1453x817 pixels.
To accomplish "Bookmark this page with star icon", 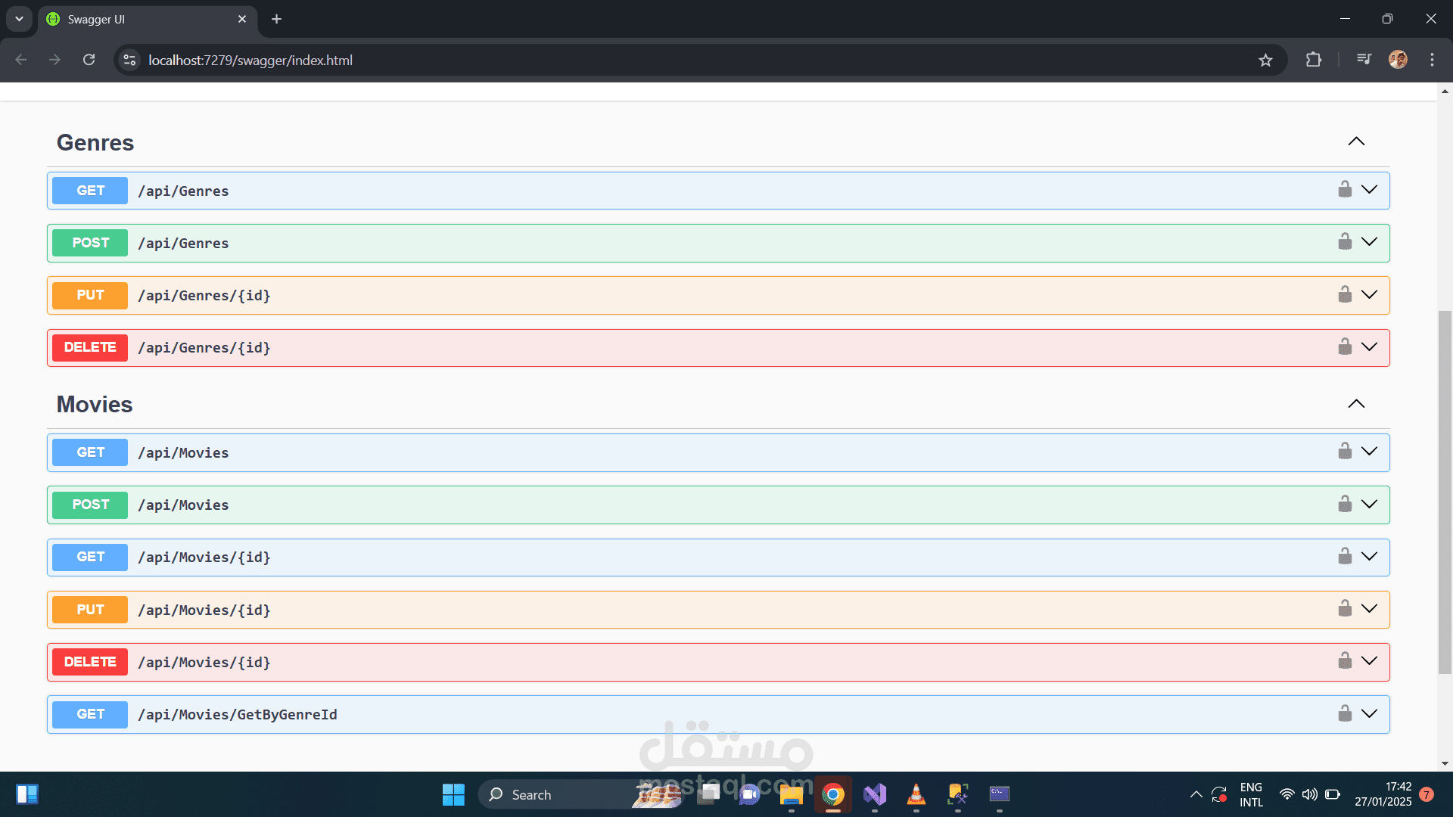I will tap(1265, 60).
